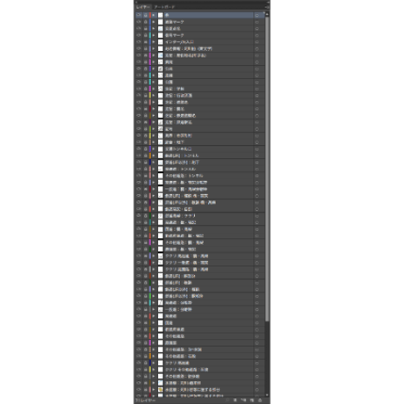The height and width of the screenshot is (404, 404).
Task: Click the scrollbar down arrow
Action: pyautogui.click(x=267, y=395)
